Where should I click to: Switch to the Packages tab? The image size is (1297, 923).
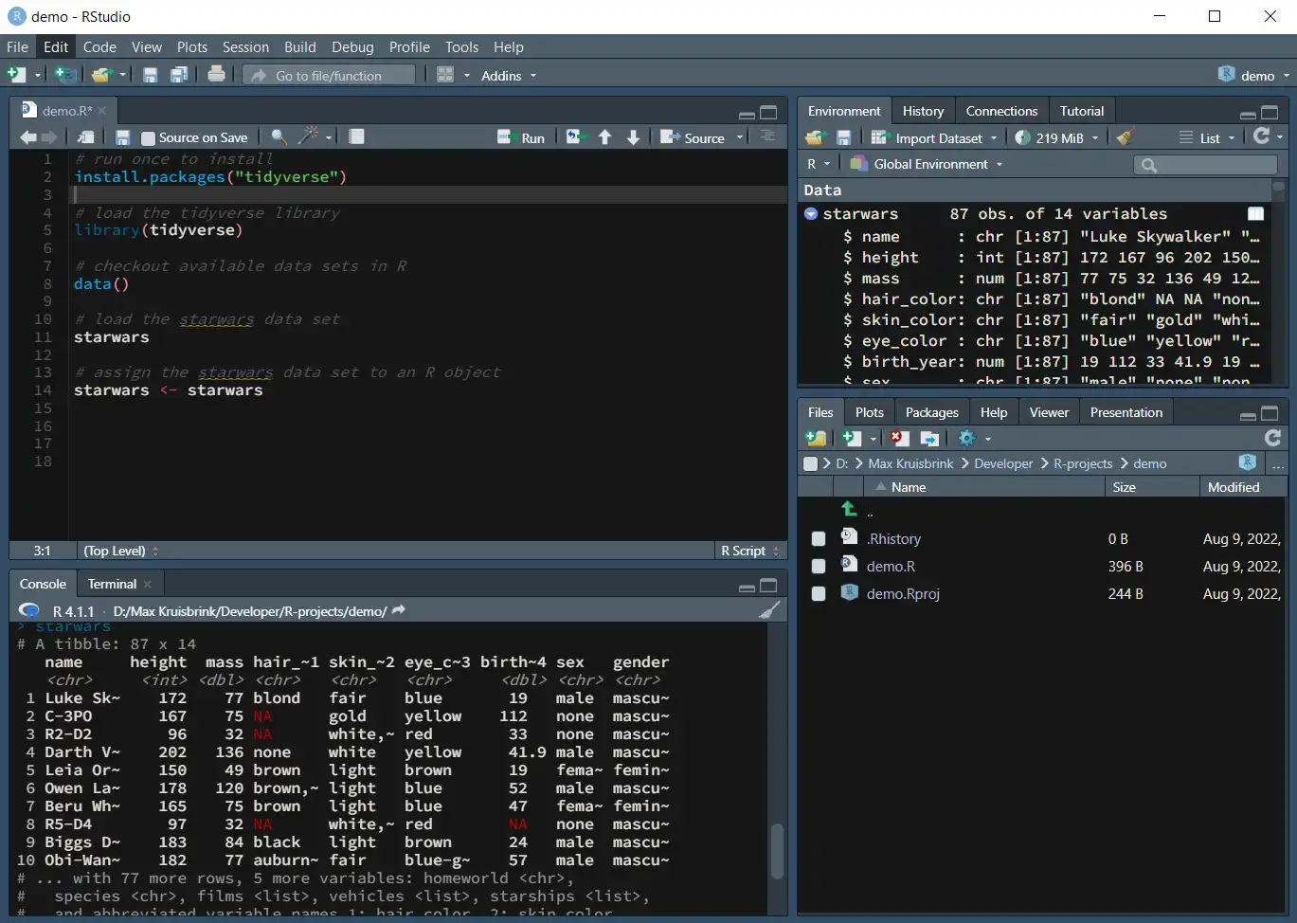coord(931,412)
